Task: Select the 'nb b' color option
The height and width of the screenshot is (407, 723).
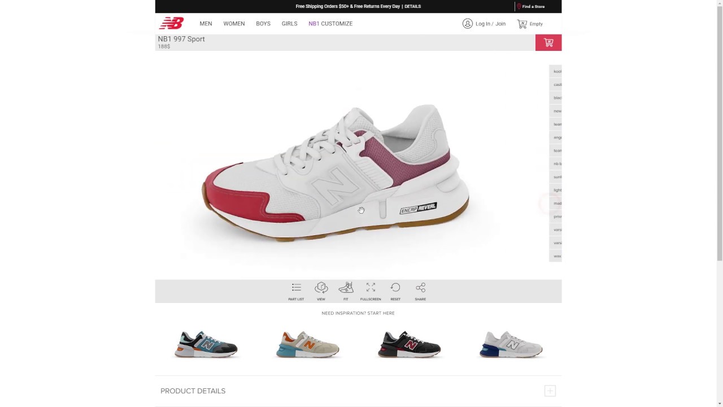Action: click(556, 164)
